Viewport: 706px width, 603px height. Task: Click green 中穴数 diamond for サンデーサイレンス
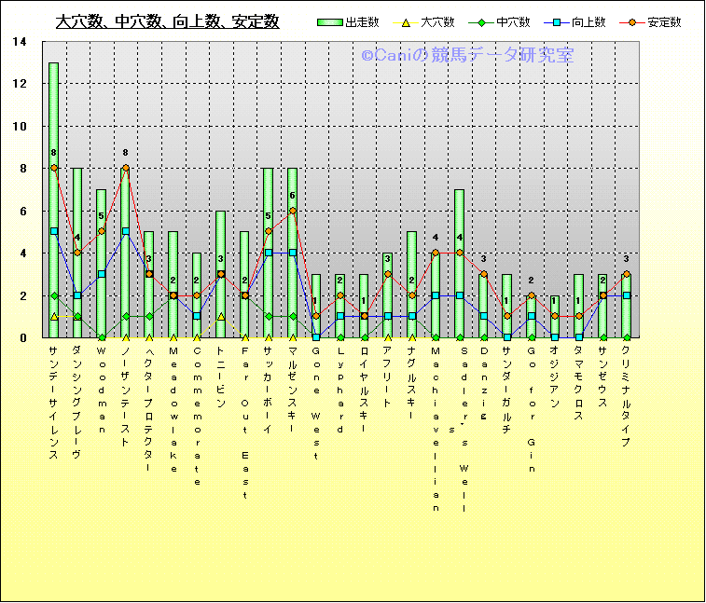click(x=54, y=295)
